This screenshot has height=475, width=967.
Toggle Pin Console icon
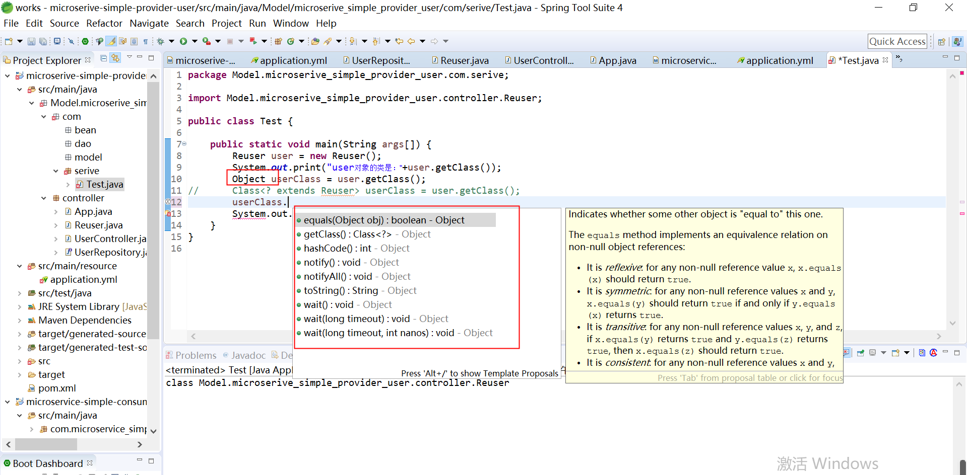pos(861,353)
